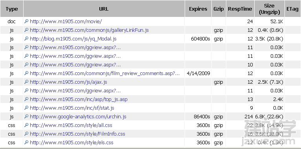Click magnifier icon beside els.css
301x149 pixels.
[x=26, y=142]
